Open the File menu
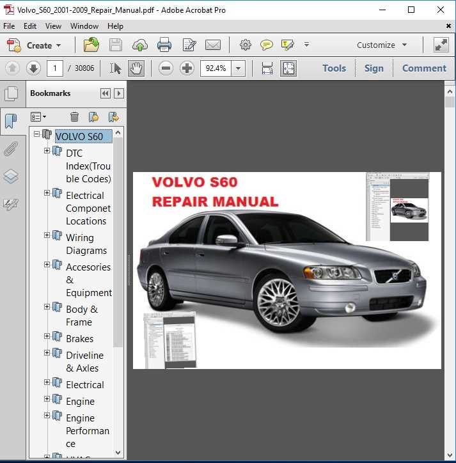 (9, 26)
